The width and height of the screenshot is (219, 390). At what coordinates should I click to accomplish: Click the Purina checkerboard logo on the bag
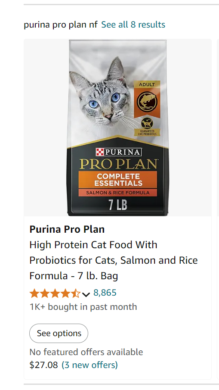click(100, 152)
